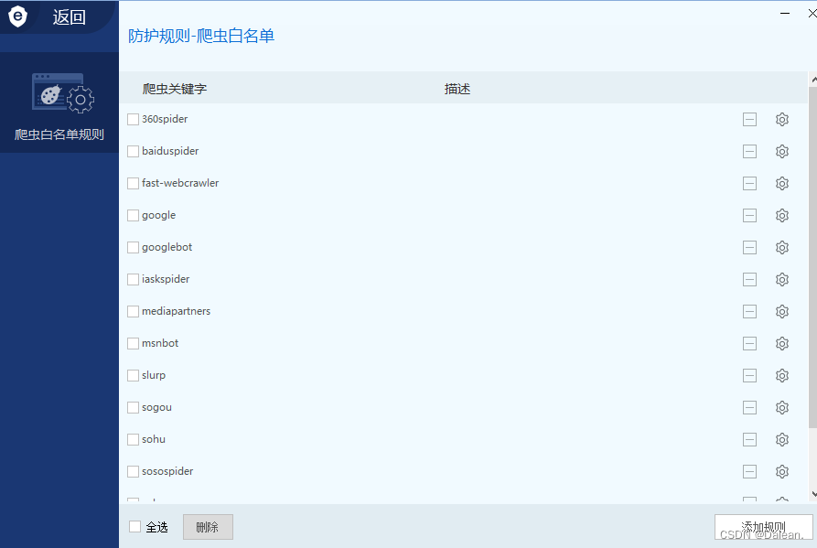Open settings gear for 360spider

[781, 119]
